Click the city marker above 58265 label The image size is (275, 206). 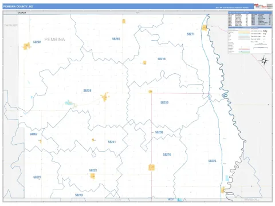124,21
